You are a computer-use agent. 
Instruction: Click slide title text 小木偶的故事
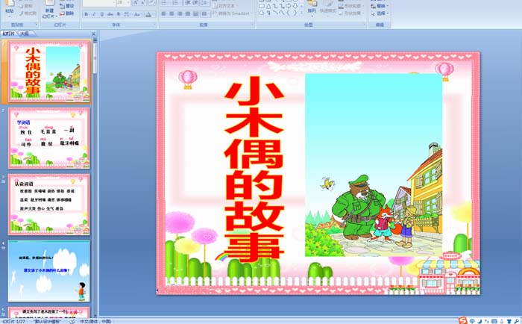tap(254, 168)
